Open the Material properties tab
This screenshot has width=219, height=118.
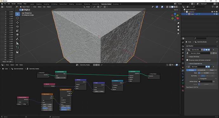coord(183,87)
